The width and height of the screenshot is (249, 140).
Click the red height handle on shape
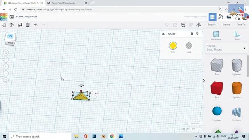pos(81,91)
